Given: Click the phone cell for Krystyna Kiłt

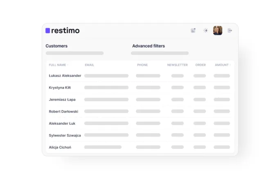Looking at the screenshot, I should point(148,87).
